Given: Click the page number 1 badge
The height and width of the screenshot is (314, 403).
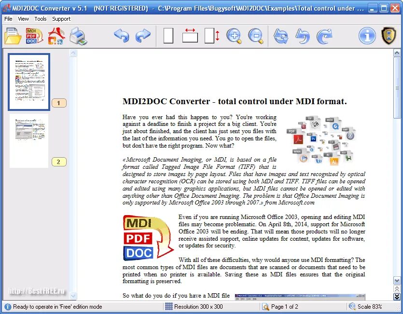Looking at the screenshot, I should (x=59, y=103).
